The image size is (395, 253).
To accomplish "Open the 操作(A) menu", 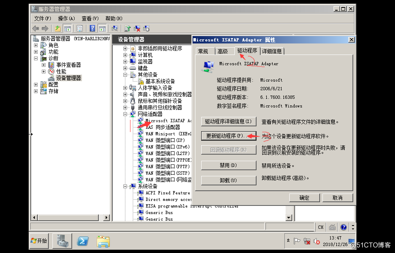I will 66,18.
